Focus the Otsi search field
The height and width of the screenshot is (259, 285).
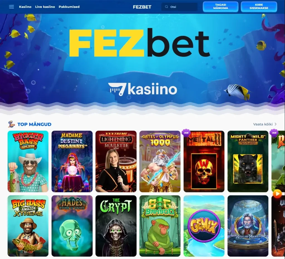179,7
